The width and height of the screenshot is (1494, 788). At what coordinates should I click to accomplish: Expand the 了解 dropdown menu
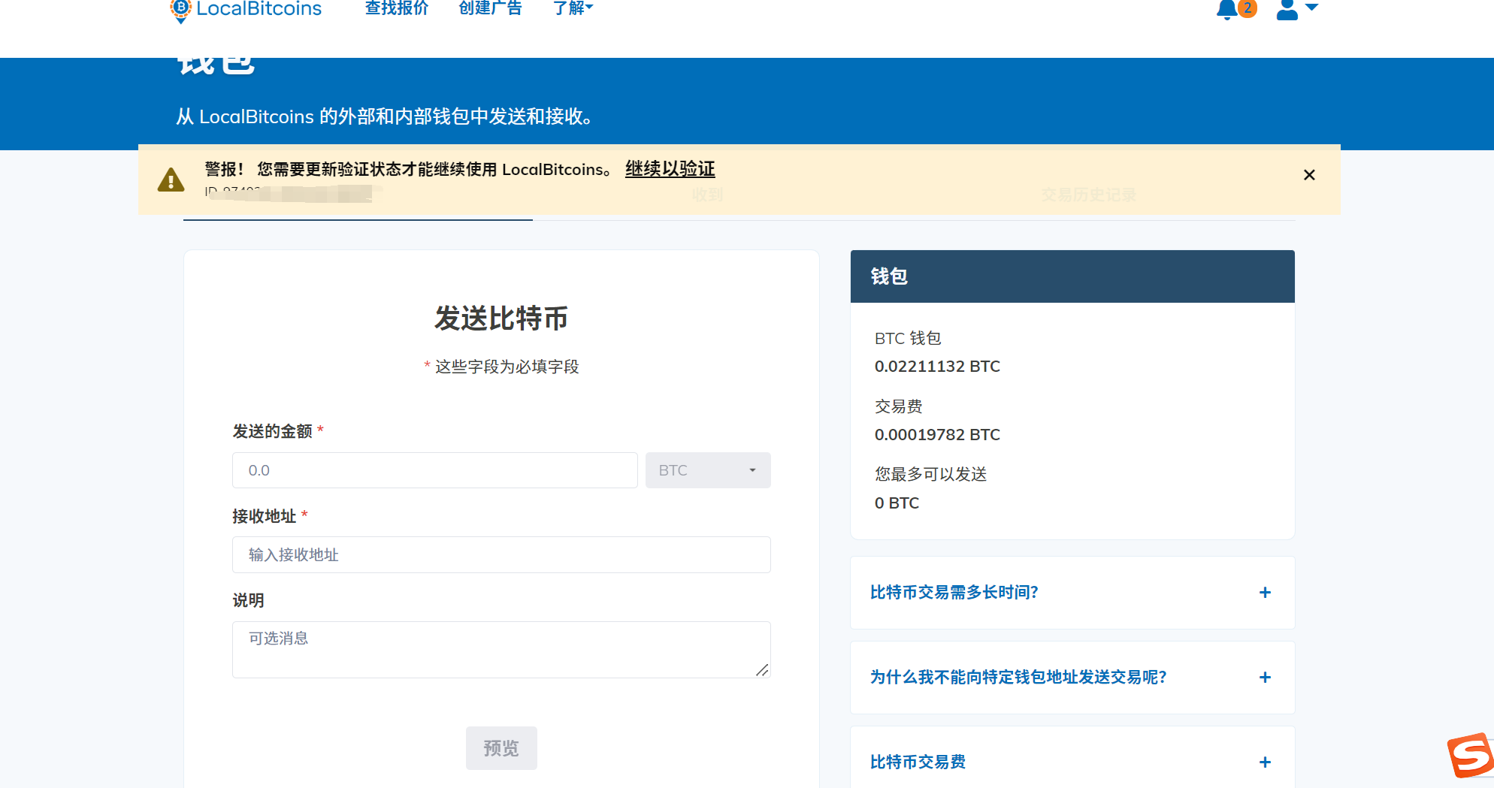573,8
